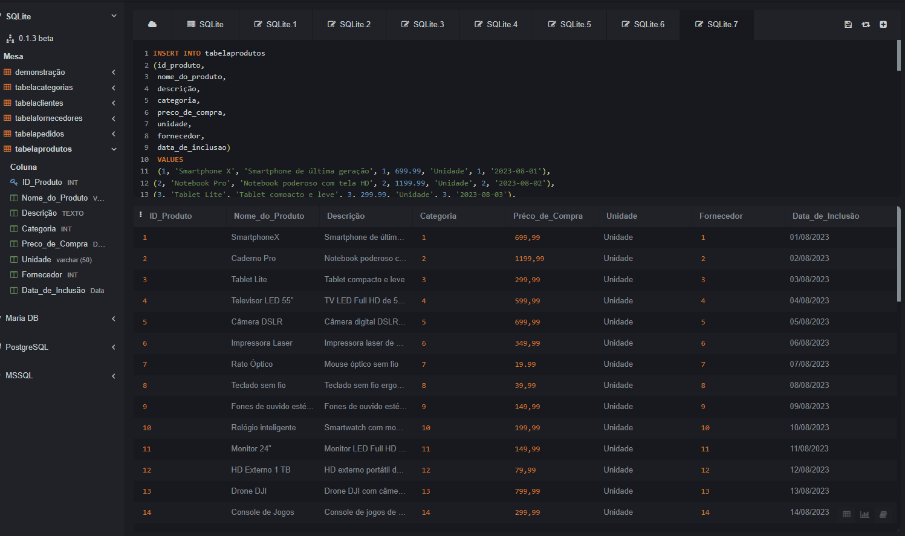The image size is (905, 536).
Task: Sort by Categoria column header
Action: pos(438,216)
